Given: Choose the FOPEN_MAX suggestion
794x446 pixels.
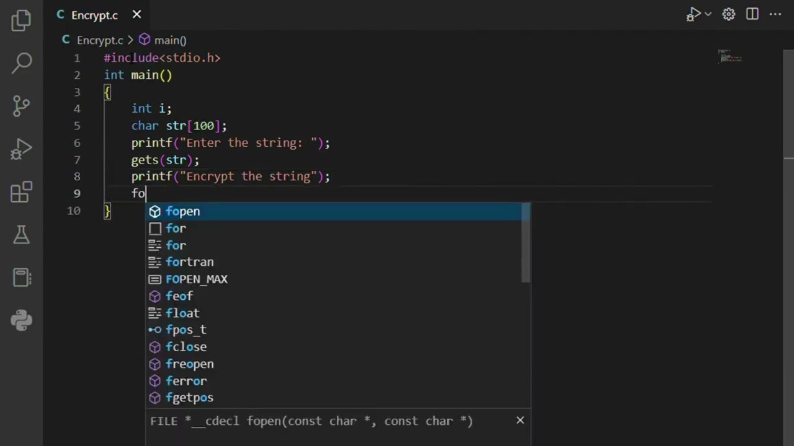Looking at the screenshot, I should (338, 279).
